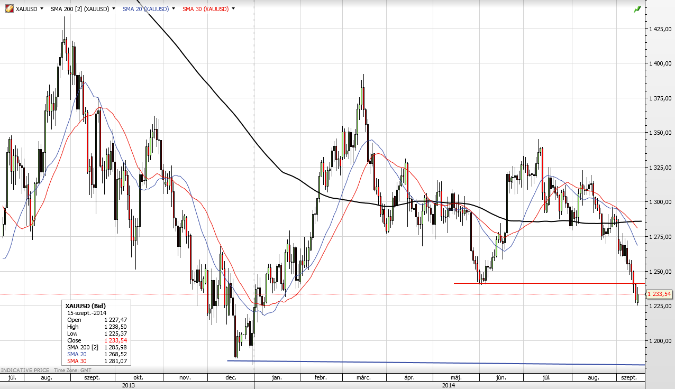Expand the SMA 20 (XAUUSD) dropdown arrow

coord(174,9)
